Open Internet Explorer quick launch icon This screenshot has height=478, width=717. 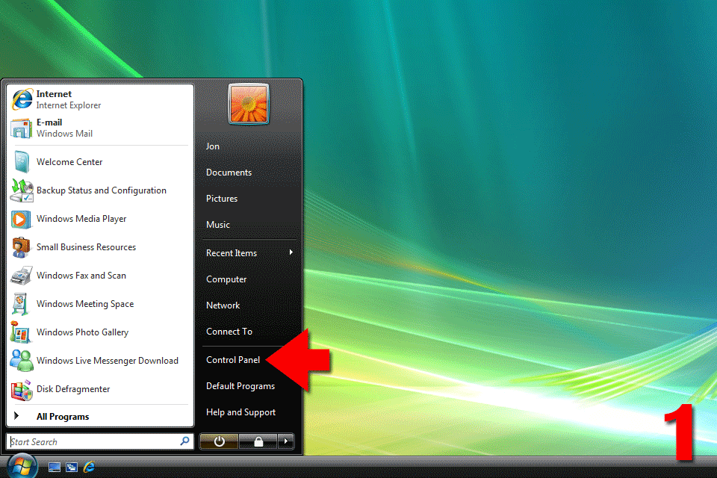pos(89,467)
